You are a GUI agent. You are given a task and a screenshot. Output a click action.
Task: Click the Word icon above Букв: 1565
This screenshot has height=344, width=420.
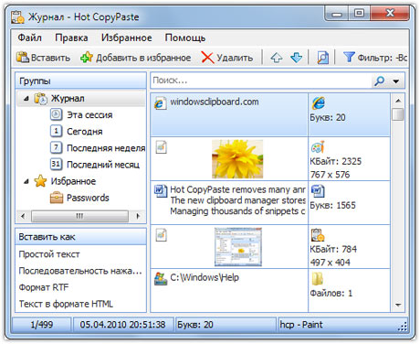pos(318,191)
